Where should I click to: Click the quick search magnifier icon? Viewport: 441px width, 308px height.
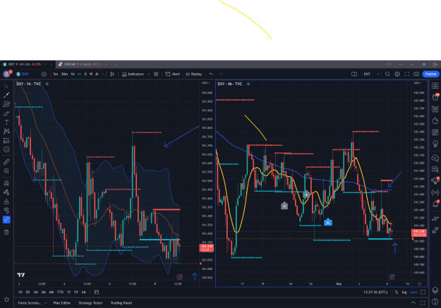[387, 74]
